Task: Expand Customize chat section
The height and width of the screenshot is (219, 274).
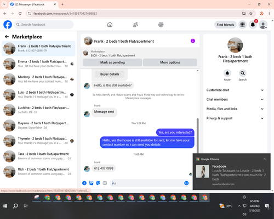Action: click(235, 90)
